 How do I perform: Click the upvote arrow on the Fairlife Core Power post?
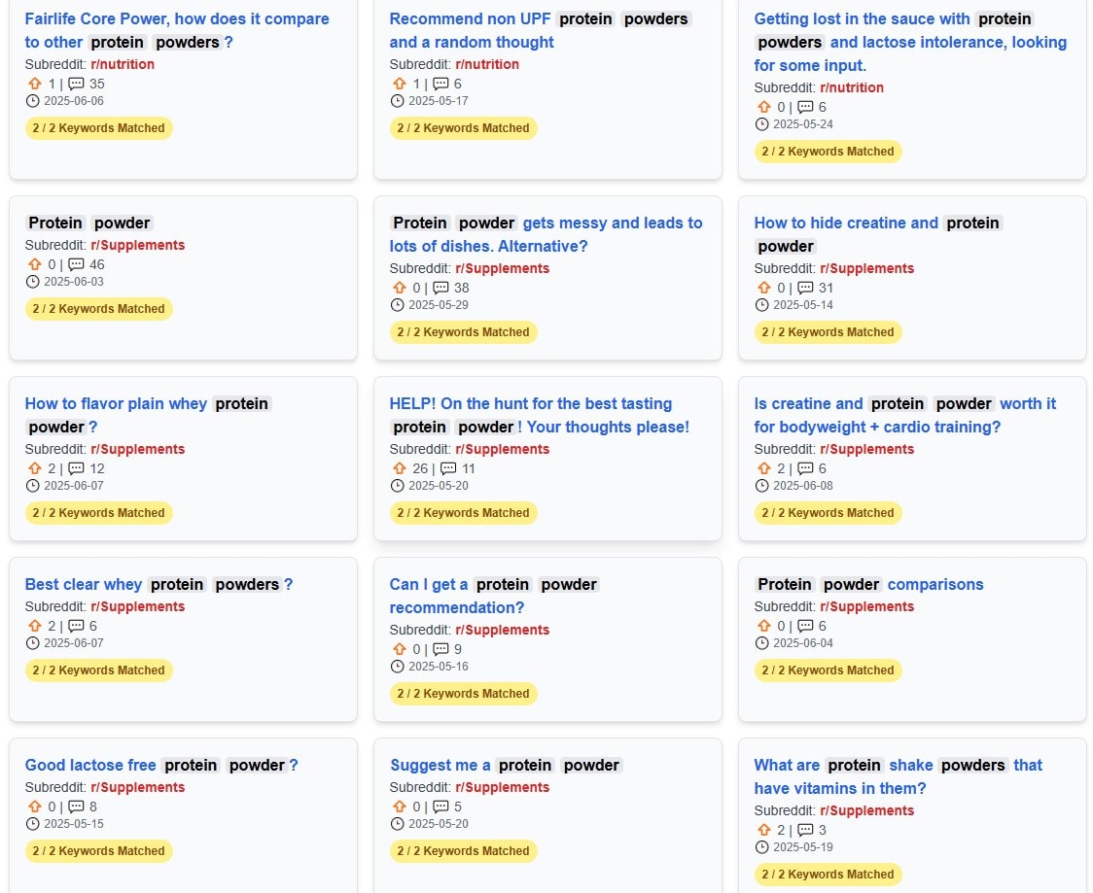coord(35,84)
